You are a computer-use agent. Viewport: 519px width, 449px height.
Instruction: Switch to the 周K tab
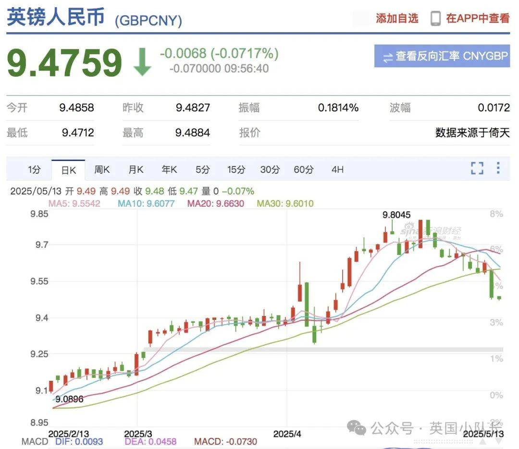click(x=102, y=169)
